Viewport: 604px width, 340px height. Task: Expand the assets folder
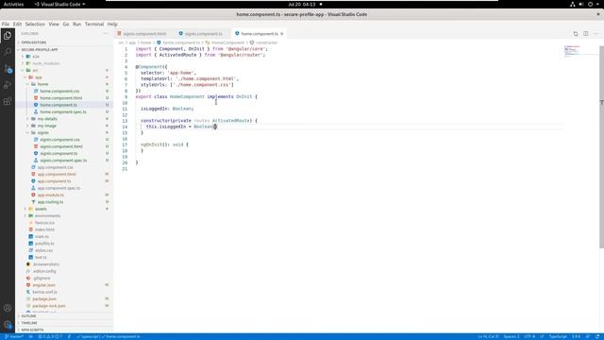click(41, 209)
